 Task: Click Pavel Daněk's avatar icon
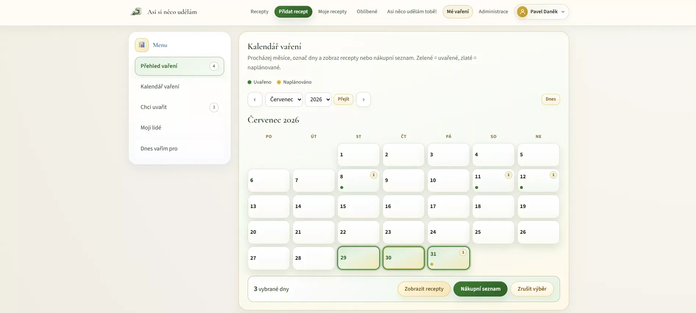pyautogui.click(x=522, y=12)
